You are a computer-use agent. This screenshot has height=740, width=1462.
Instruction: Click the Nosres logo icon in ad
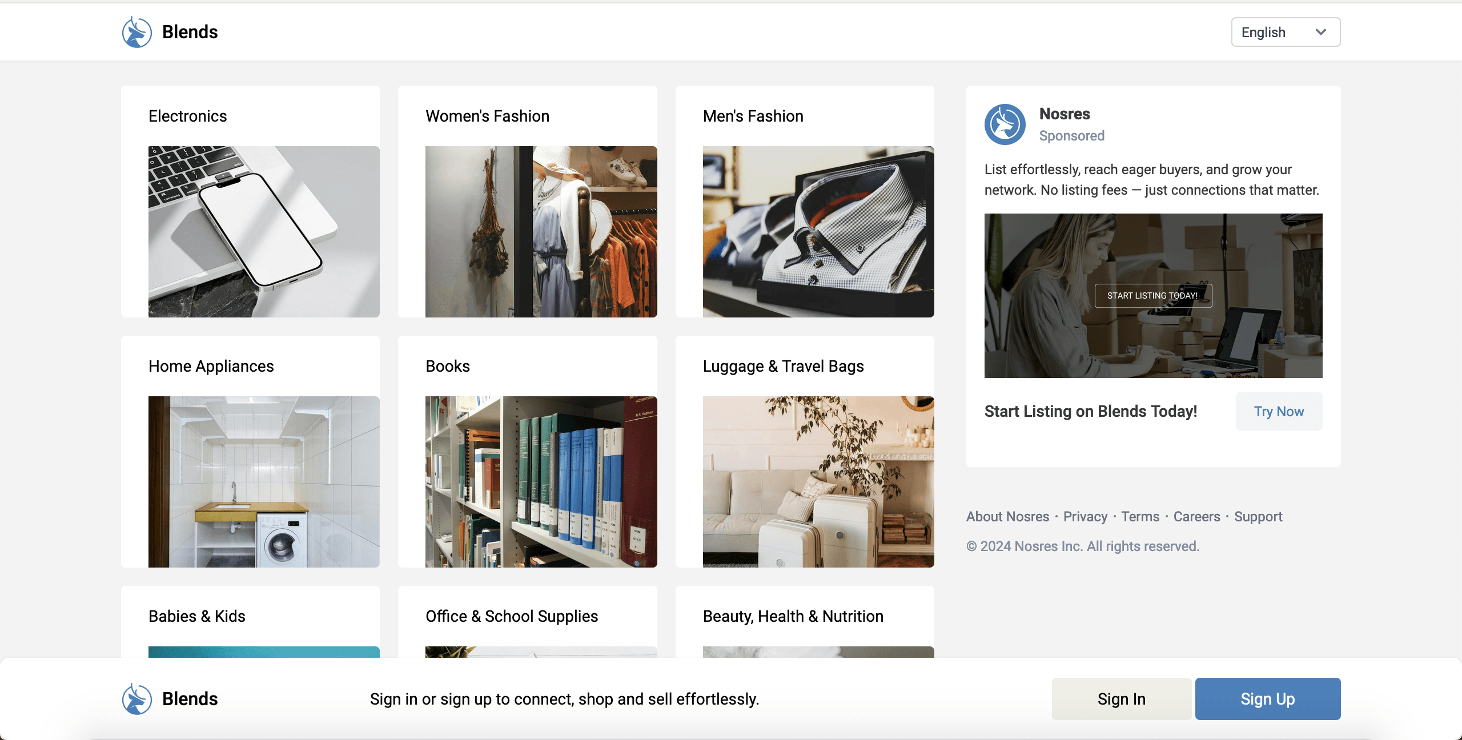(1003, 124)
